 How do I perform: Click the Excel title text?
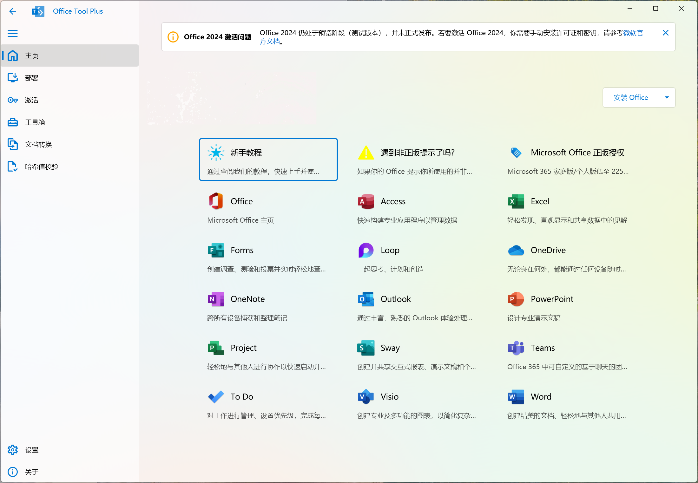540,201
